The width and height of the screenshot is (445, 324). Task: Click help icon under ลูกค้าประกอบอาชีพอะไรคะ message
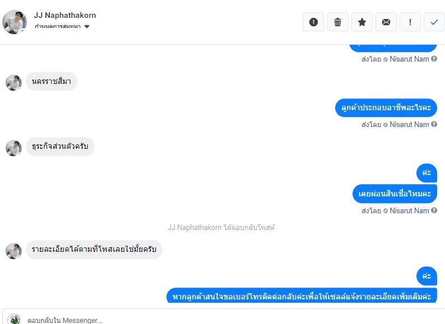tap(434, 124)
